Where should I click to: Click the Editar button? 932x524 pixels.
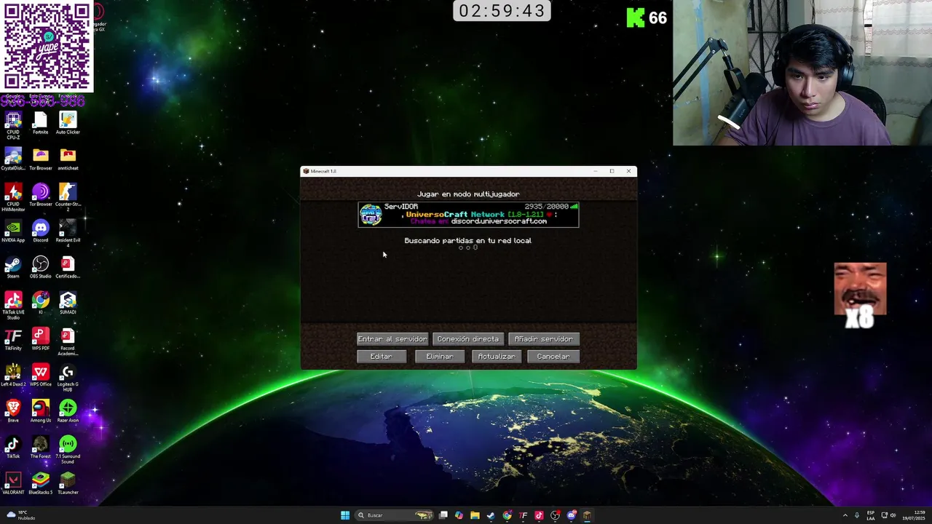[382, 357]
